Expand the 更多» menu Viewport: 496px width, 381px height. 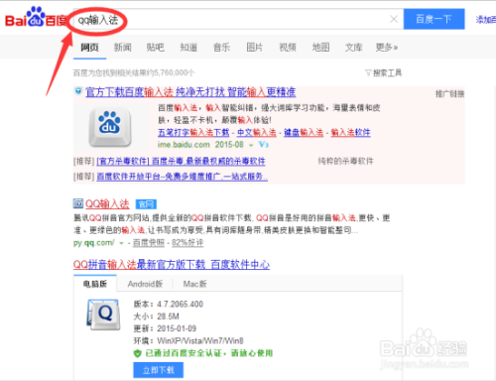coord(387,48)
